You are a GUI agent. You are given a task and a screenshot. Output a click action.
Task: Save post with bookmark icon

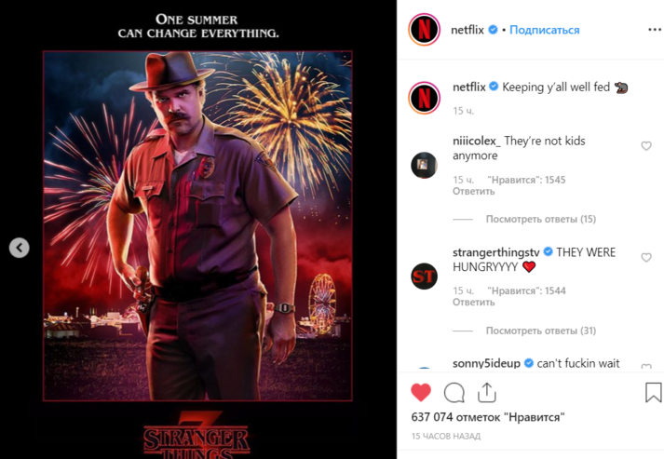click(653, 393)
